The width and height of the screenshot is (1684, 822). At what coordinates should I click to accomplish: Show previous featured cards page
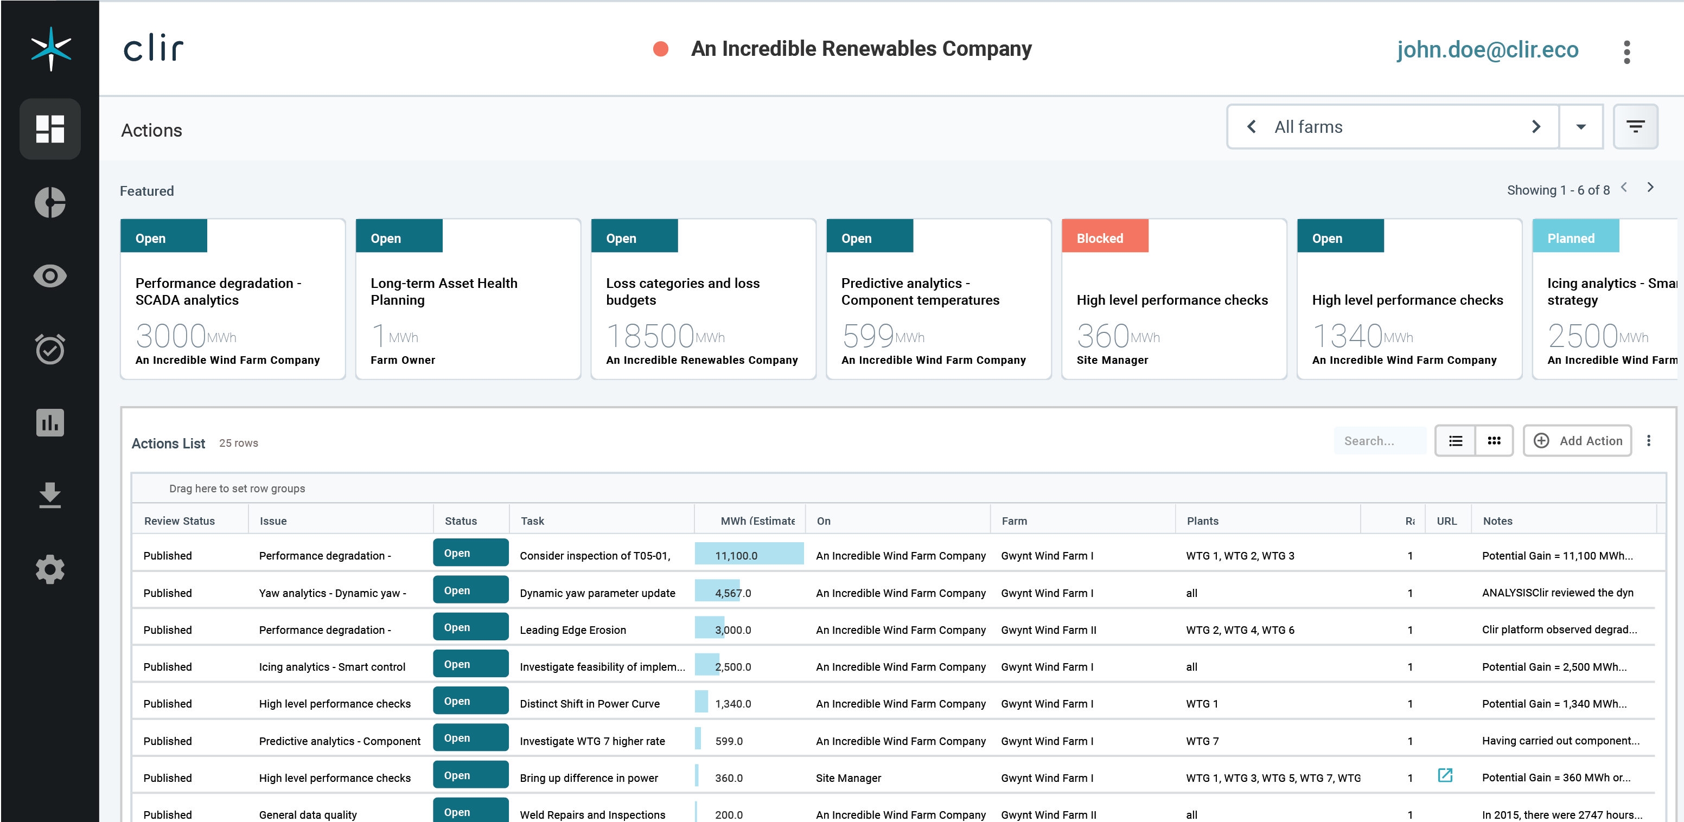pos(1624,188)
